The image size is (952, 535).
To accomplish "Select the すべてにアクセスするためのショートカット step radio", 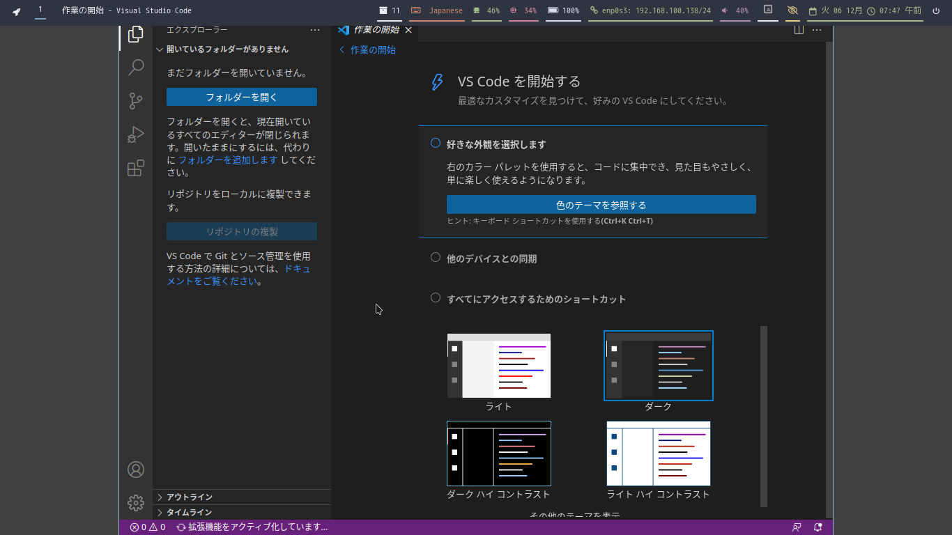I will (x=436, y=297).
